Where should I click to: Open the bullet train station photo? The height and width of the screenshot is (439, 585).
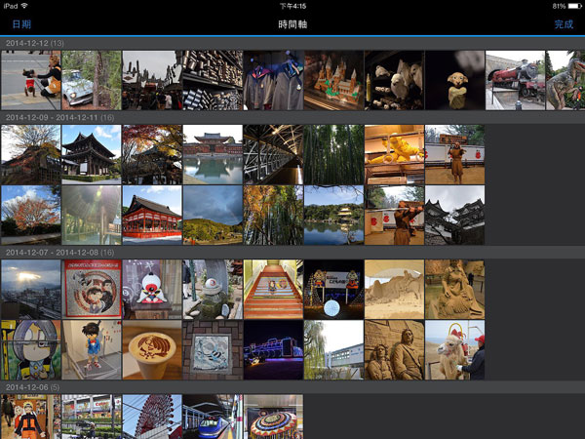pos(213,417)
